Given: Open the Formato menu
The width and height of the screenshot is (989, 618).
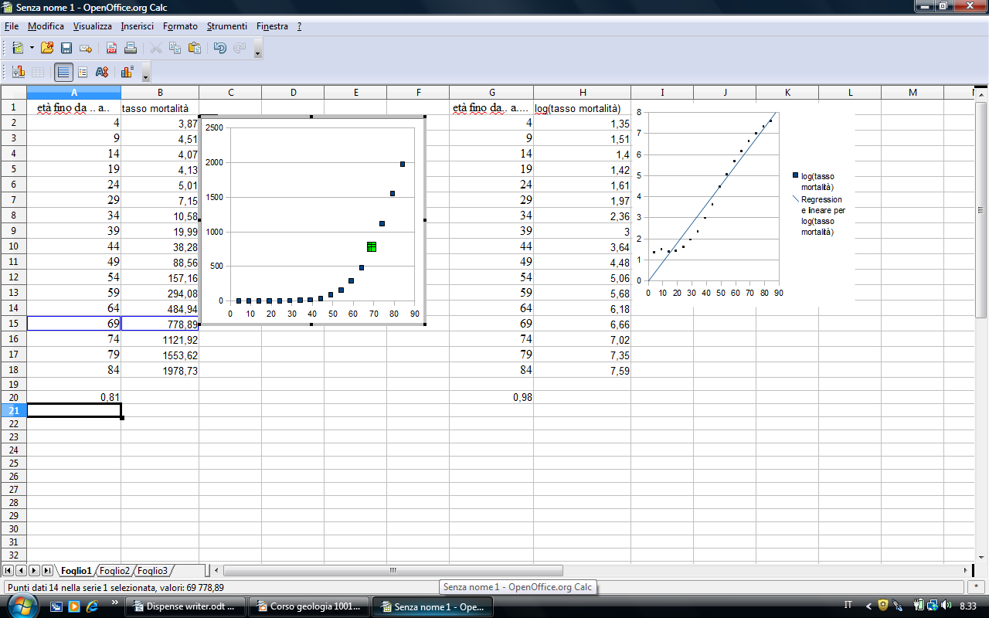Looking at the screenshot, I should pos(180,26).
